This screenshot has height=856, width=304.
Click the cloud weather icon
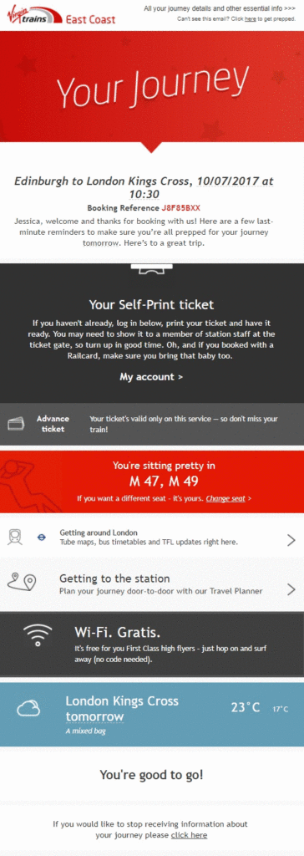tap(28, 709)
